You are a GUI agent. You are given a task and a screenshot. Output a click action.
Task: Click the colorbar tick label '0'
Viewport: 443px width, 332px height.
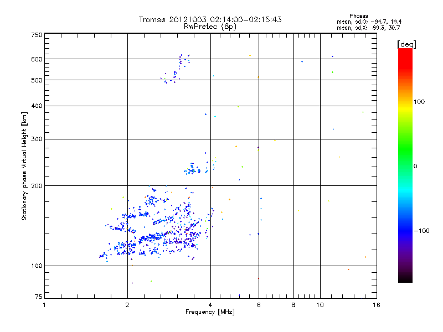click(415, 167)
